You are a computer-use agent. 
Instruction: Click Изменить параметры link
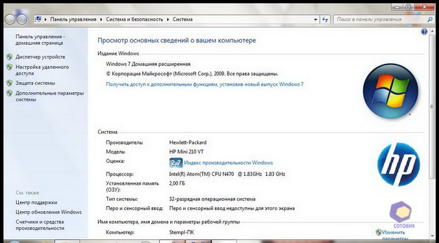[x=394, y=235]
